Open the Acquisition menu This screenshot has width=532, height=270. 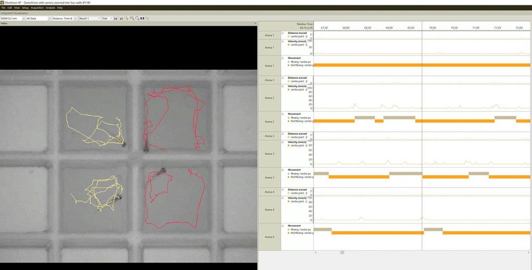point(37,8)
